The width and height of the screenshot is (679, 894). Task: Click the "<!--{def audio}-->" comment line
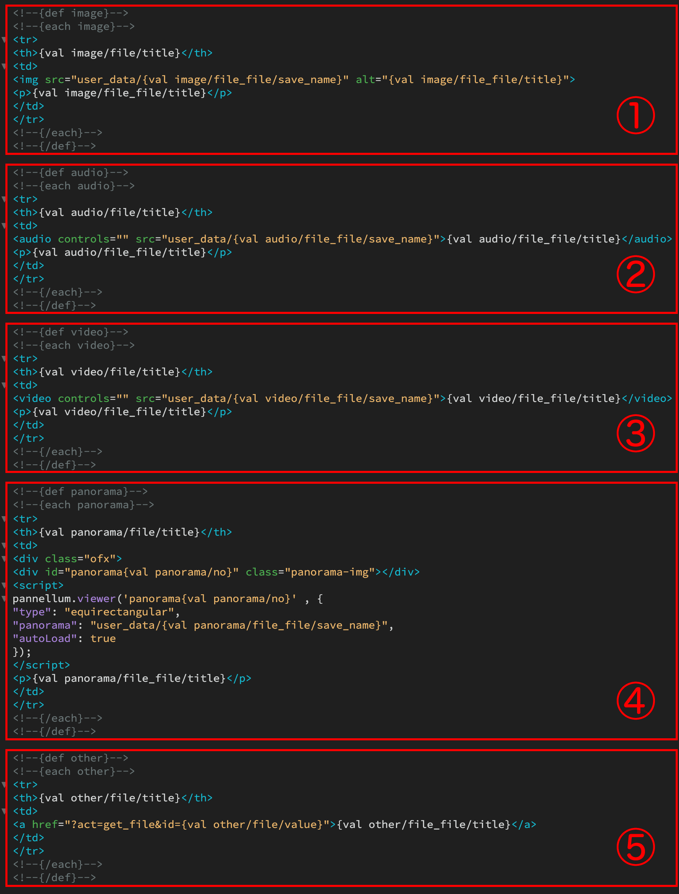71,173
